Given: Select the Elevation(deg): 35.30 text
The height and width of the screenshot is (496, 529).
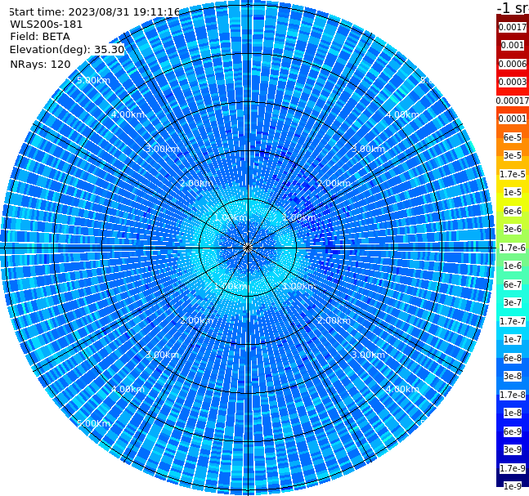Looking at the screenshot, I should (x=67, y=50).
